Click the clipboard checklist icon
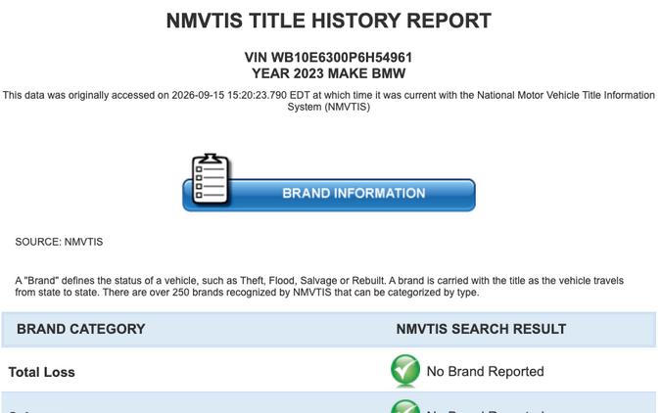Screen dimensions: 662x413 point(211,179)
